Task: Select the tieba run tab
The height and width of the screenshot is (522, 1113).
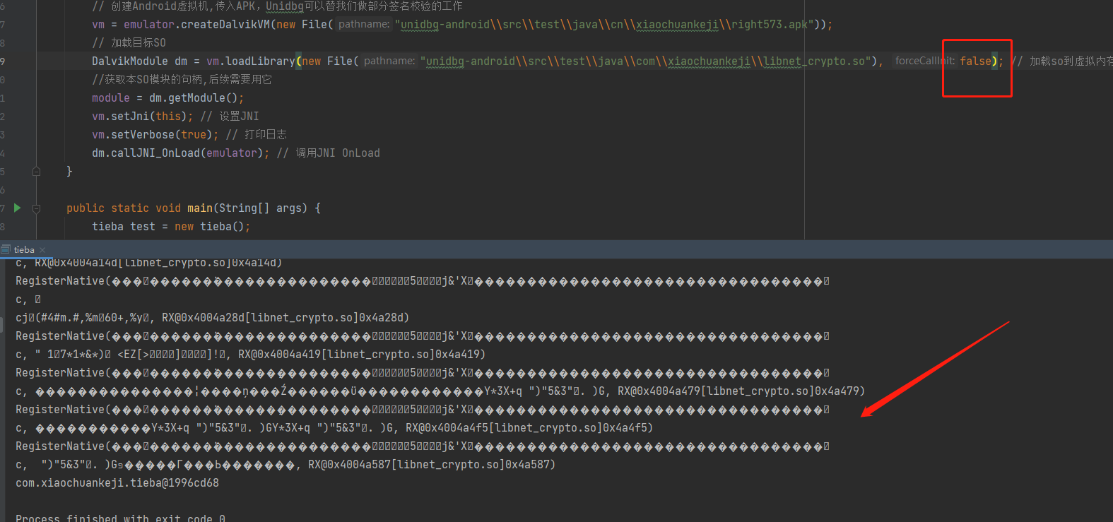Action: tap(24, 249)
